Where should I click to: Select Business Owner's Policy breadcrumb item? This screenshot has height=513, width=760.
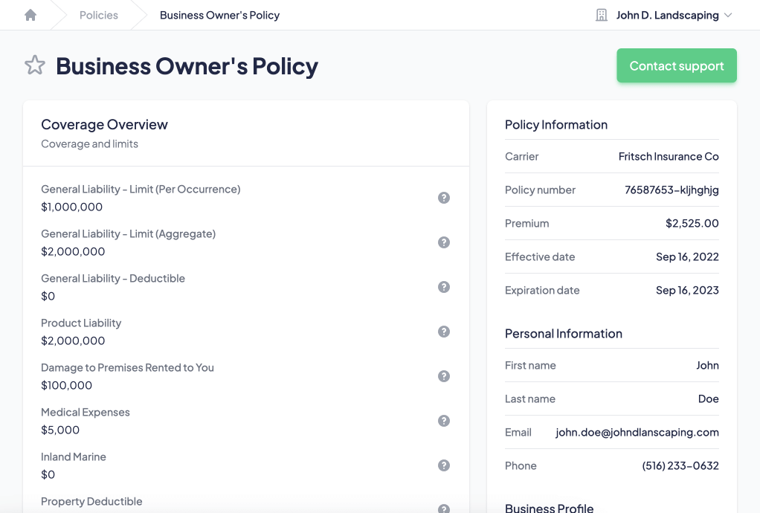(219, 15)
